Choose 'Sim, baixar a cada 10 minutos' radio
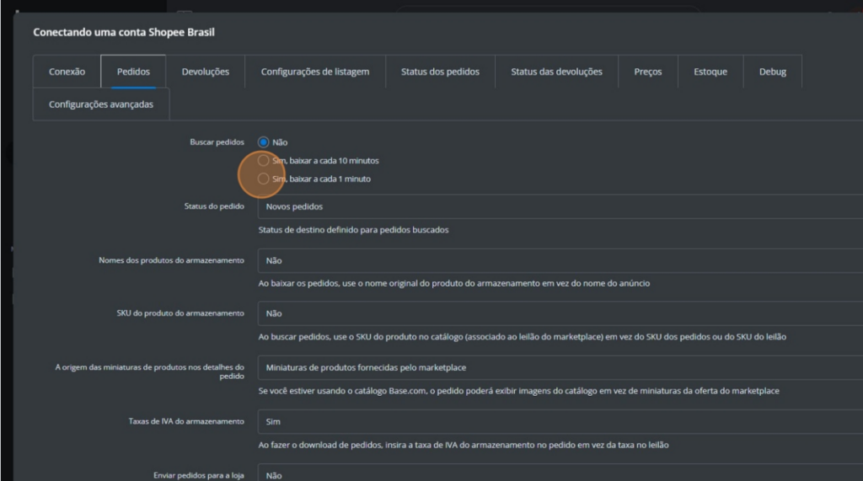The width and height of the screenshot is (863, 481). click(x=264, y=160)
